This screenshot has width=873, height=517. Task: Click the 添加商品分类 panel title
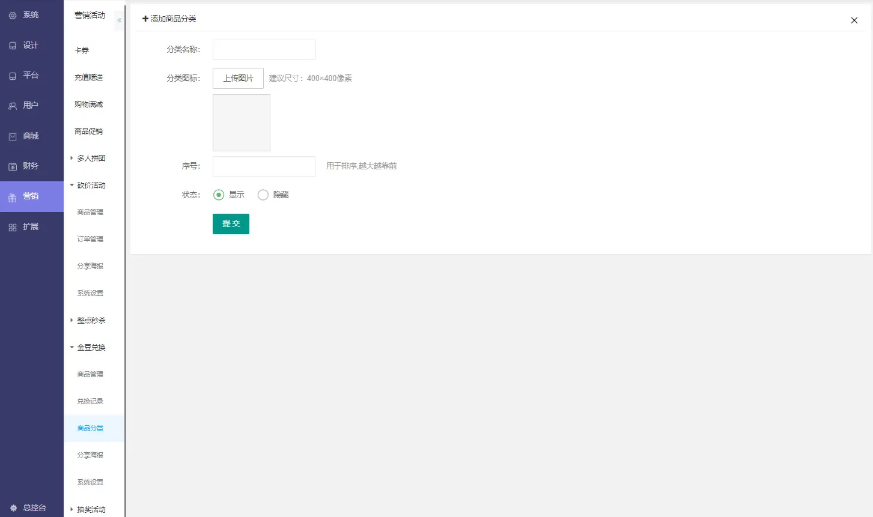(169, 19)
